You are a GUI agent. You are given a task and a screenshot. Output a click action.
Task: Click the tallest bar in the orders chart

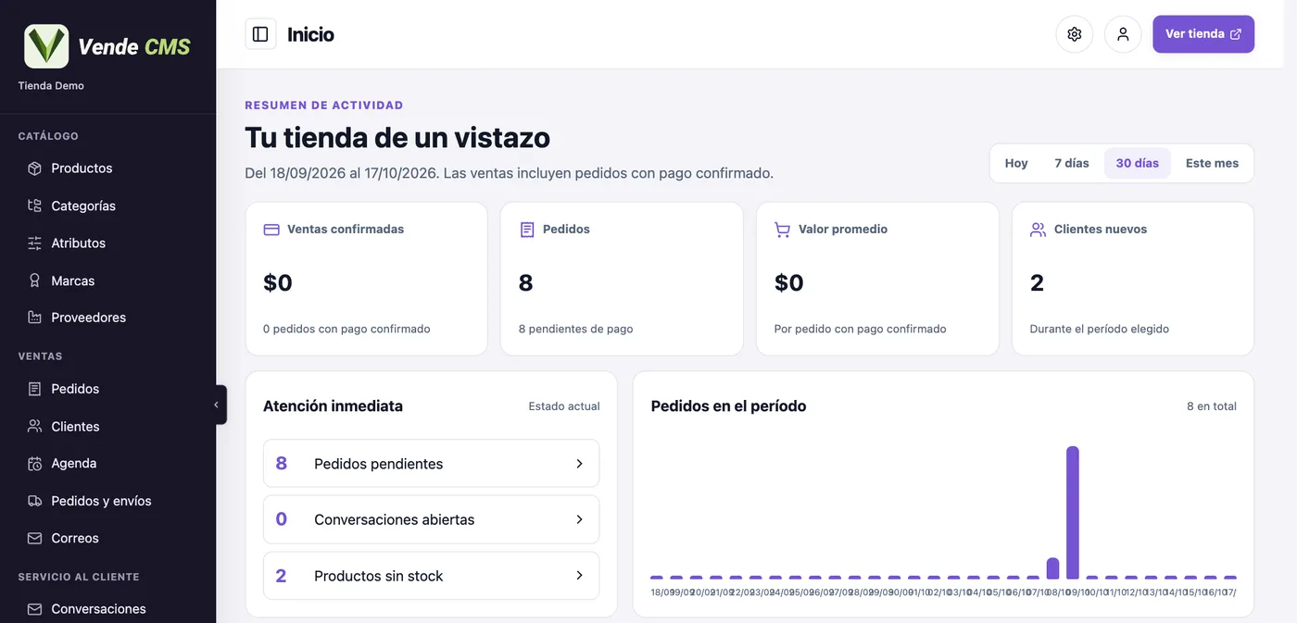pos(1073,513)
